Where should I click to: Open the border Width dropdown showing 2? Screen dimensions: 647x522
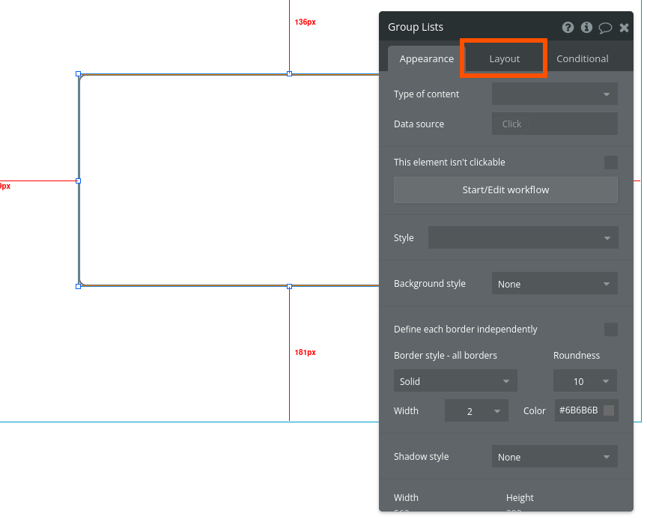click(x=476, y=410)
